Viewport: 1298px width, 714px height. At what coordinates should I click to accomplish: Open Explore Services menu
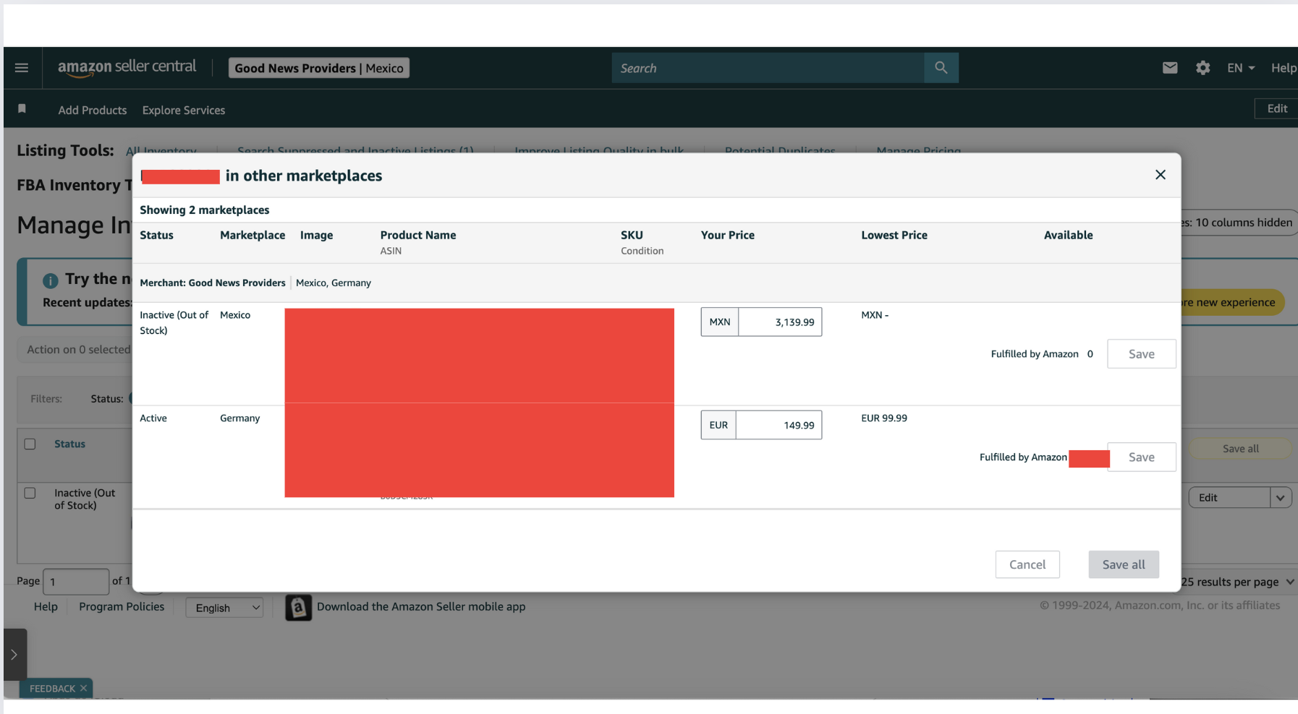point(184,110)
